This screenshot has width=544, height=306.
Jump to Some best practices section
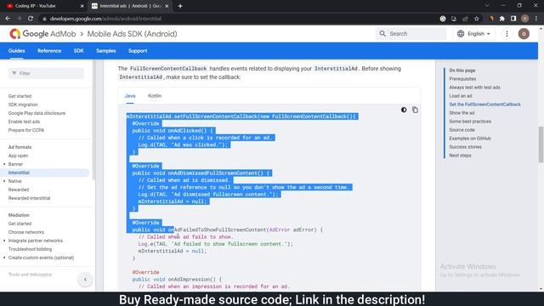470,122
